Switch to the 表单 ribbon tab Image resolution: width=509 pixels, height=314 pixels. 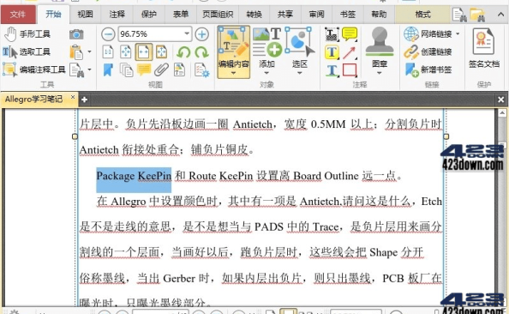(x=181, y=15)
